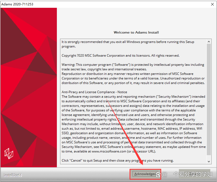Click the "Welcome to Adams Install" heading

[x=136, y=32]
